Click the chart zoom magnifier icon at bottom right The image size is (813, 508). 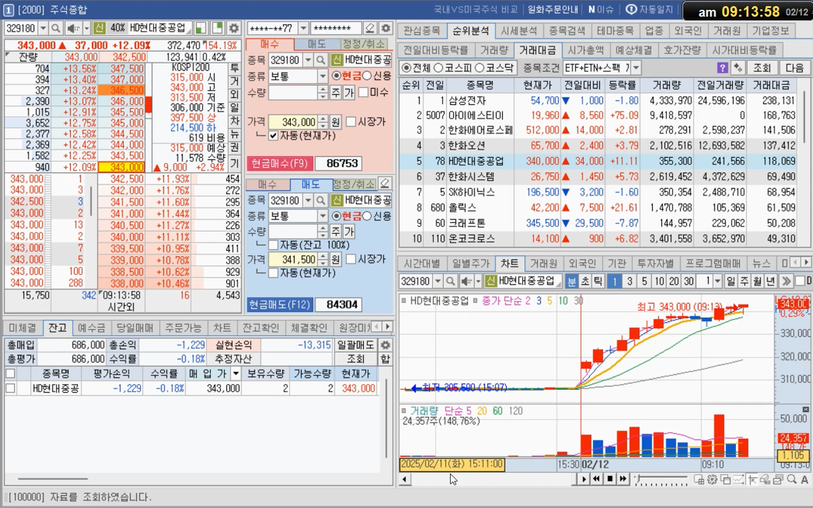[792, 479]
